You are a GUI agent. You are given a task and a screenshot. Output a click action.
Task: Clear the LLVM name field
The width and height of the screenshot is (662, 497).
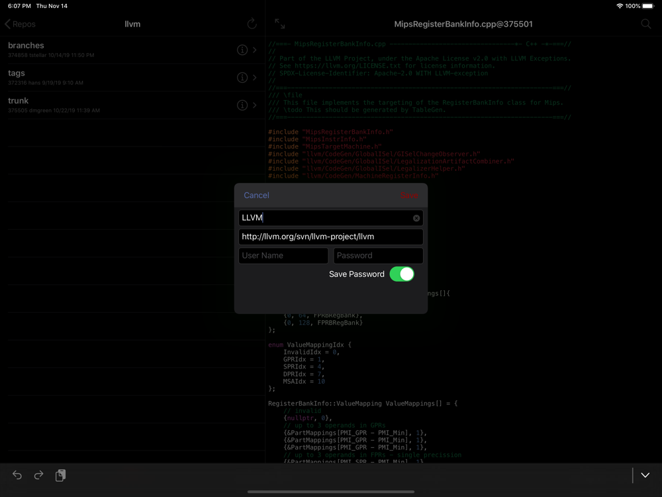pos(416,218)
